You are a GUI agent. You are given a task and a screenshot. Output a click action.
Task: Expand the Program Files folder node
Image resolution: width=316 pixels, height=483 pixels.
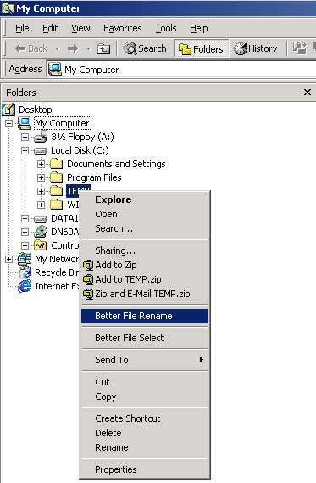(41, 177)
